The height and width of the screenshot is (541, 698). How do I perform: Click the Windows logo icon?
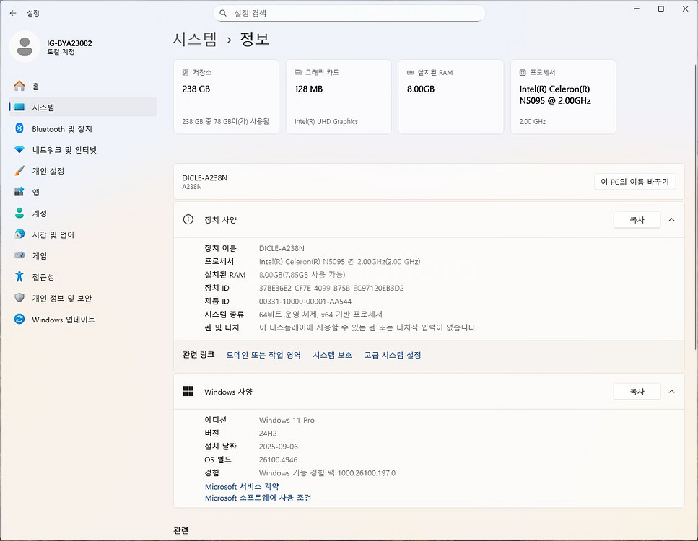tap(188, 391)
